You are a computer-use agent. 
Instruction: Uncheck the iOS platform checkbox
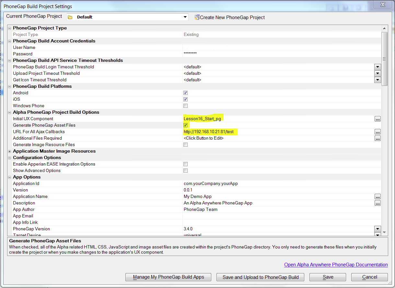coord(185,99)
